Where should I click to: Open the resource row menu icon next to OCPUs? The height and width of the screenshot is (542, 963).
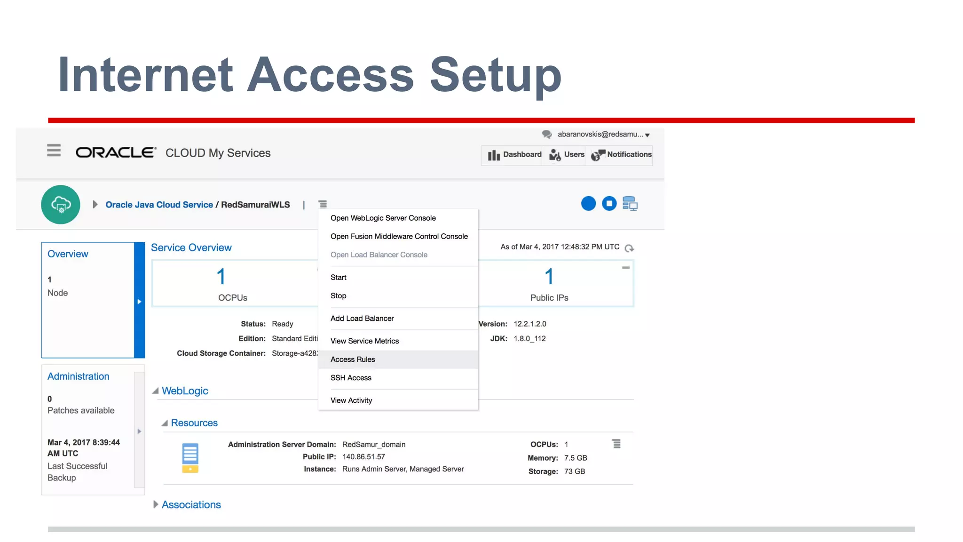tap(616, 444)
